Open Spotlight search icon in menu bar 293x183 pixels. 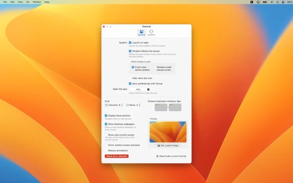tap(278, 2)
